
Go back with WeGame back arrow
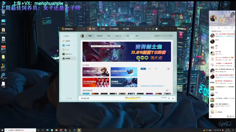[x=80, y=29]
